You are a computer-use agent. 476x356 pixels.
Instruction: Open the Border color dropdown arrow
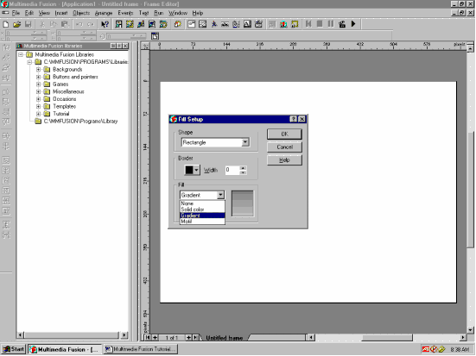(196, 170)
